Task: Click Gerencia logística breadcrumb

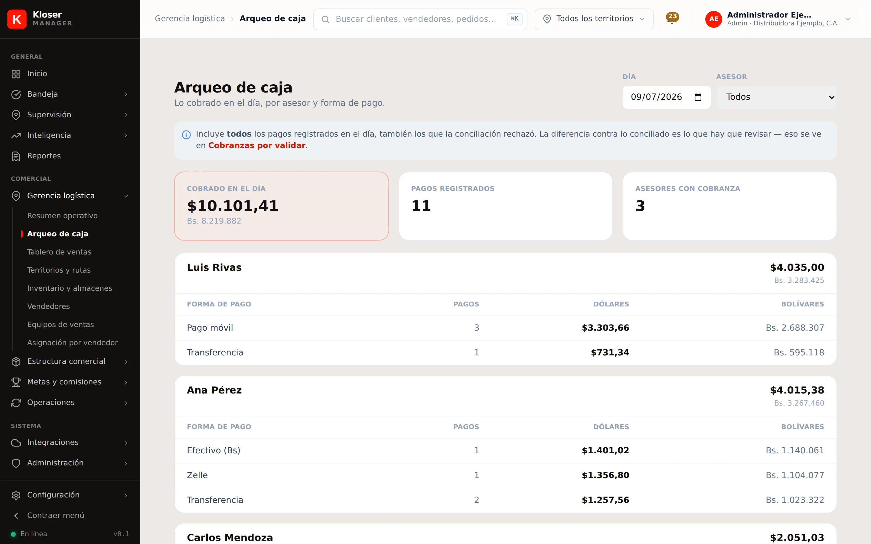Action: tap(190, 19)
